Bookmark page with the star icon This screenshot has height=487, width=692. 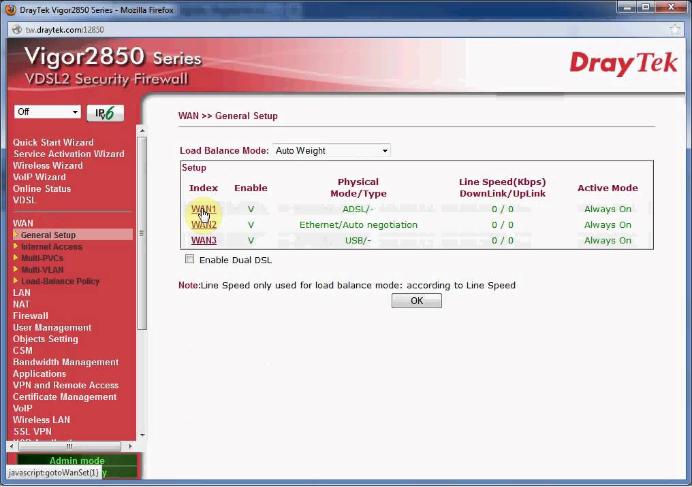[x=675, y=29]
